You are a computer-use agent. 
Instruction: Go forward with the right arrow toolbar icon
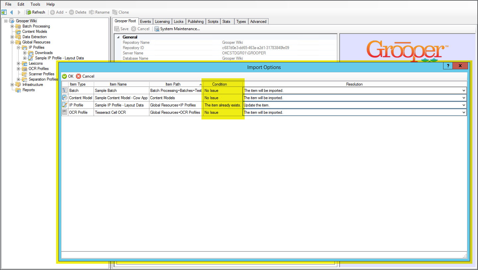(x=19, y=12)
